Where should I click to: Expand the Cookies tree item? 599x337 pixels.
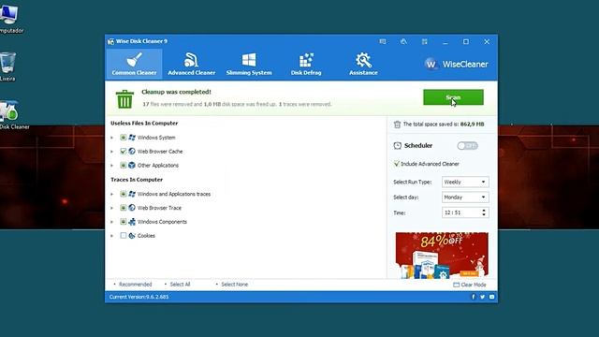pos(112,236)
